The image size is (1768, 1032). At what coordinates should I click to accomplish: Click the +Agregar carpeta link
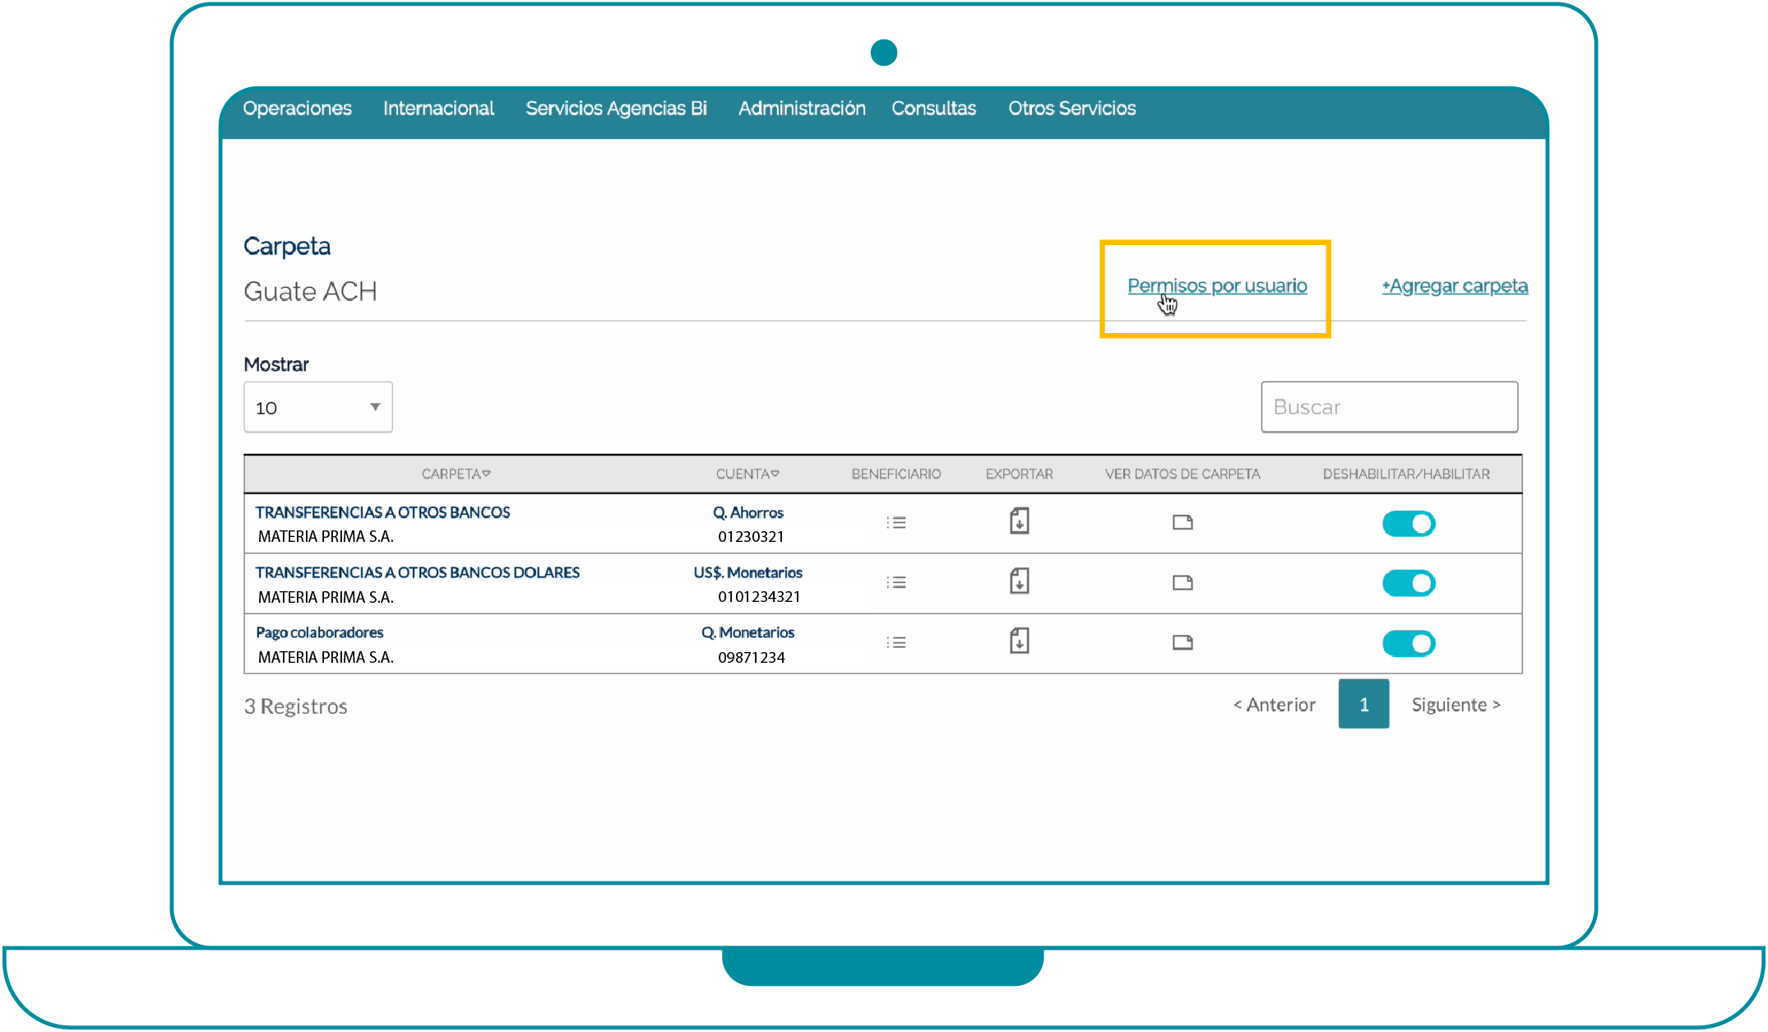[x=1455, y=286]
